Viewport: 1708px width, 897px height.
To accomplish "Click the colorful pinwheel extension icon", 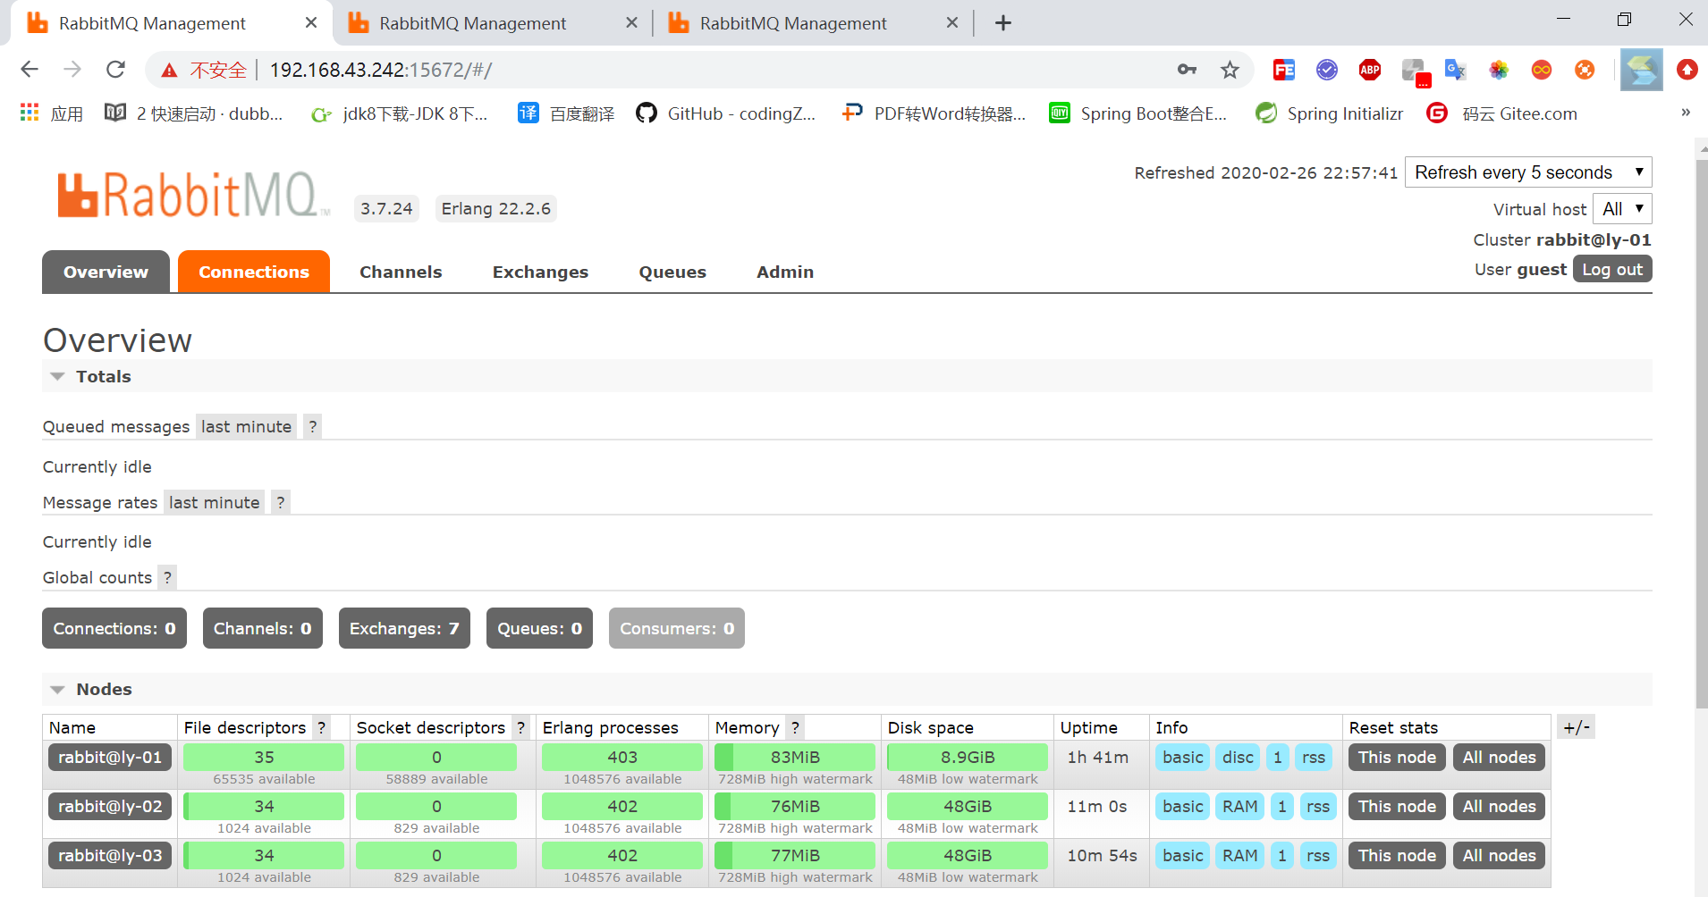I will (x=1499, y=70).
